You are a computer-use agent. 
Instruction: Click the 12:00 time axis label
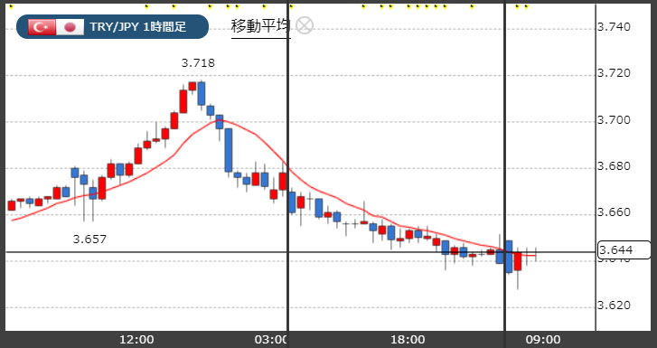click(136, 339)
